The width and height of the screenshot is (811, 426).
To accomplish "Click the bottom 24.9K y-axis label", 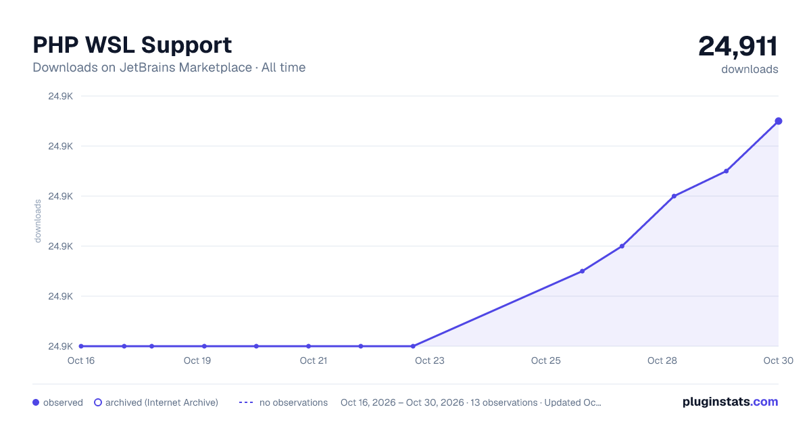I will (x=60, y=346).
